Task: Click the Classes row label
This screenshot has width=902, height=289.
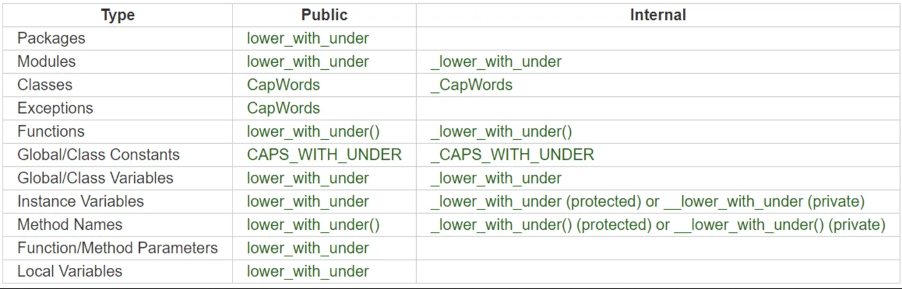Action: (44, 85)
